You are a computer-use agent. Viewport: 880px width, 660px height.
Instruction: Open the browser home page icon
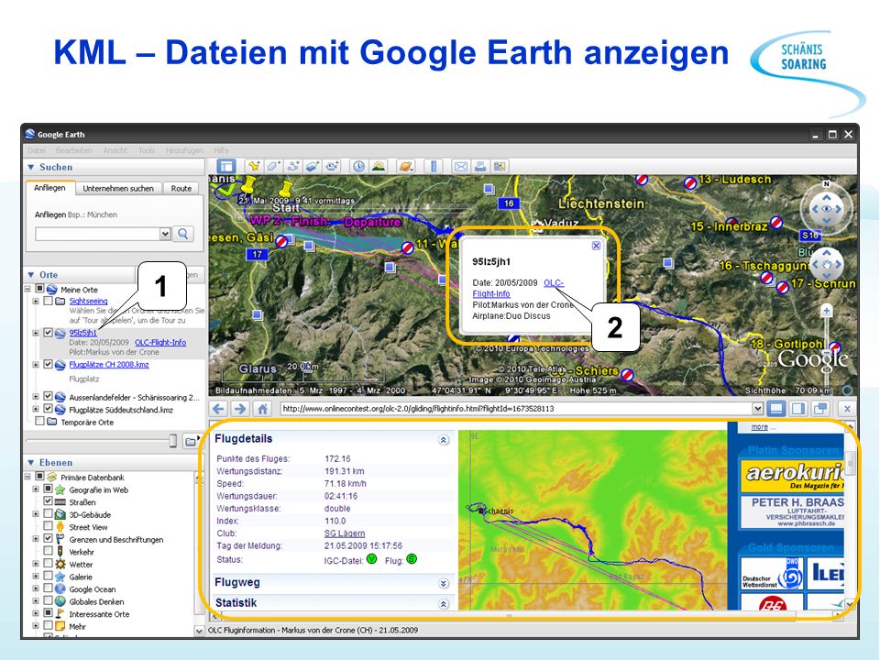[x=263, y=409]
